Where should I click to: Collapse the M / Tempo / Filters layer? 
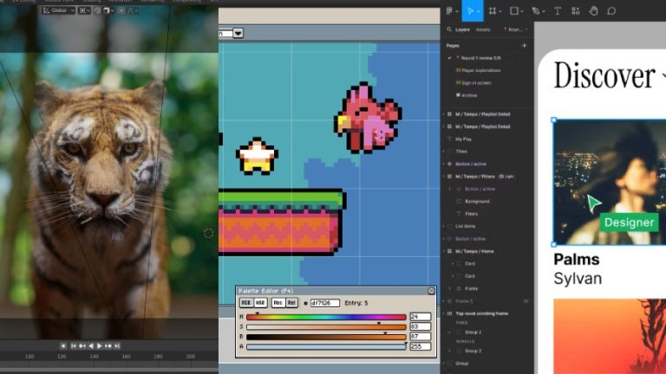[x=444, y=176]
